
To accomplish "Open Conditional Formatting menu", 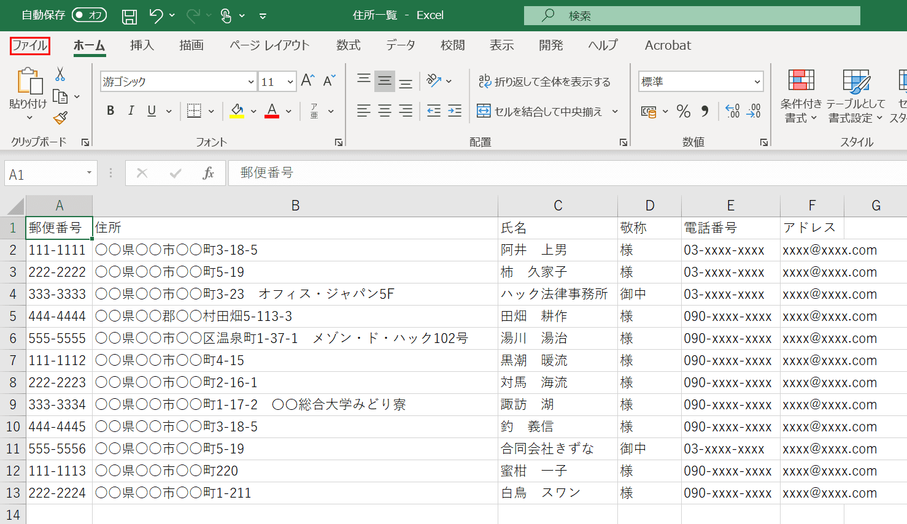I will point(801,96).
